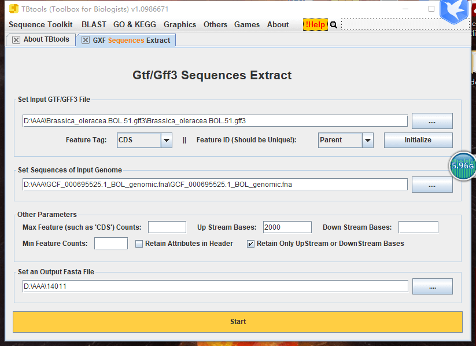Click the output Fasta file path field
This screenshot has width=476, height=346.
click(215, 286)
